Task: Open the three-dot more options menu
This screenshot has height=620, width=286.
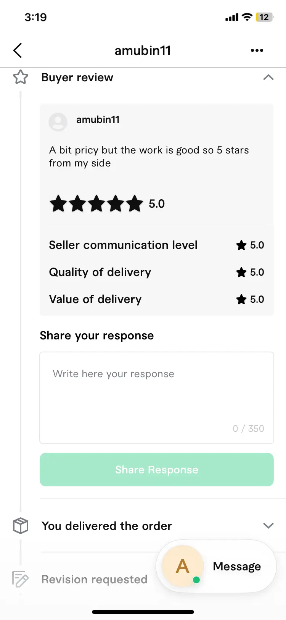Action: (257, 50)
